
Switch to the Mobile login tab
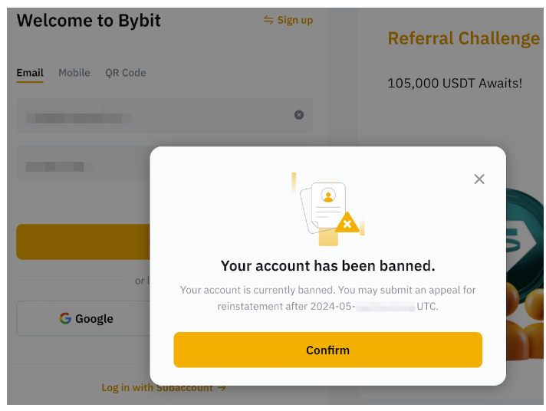(74, 73)
